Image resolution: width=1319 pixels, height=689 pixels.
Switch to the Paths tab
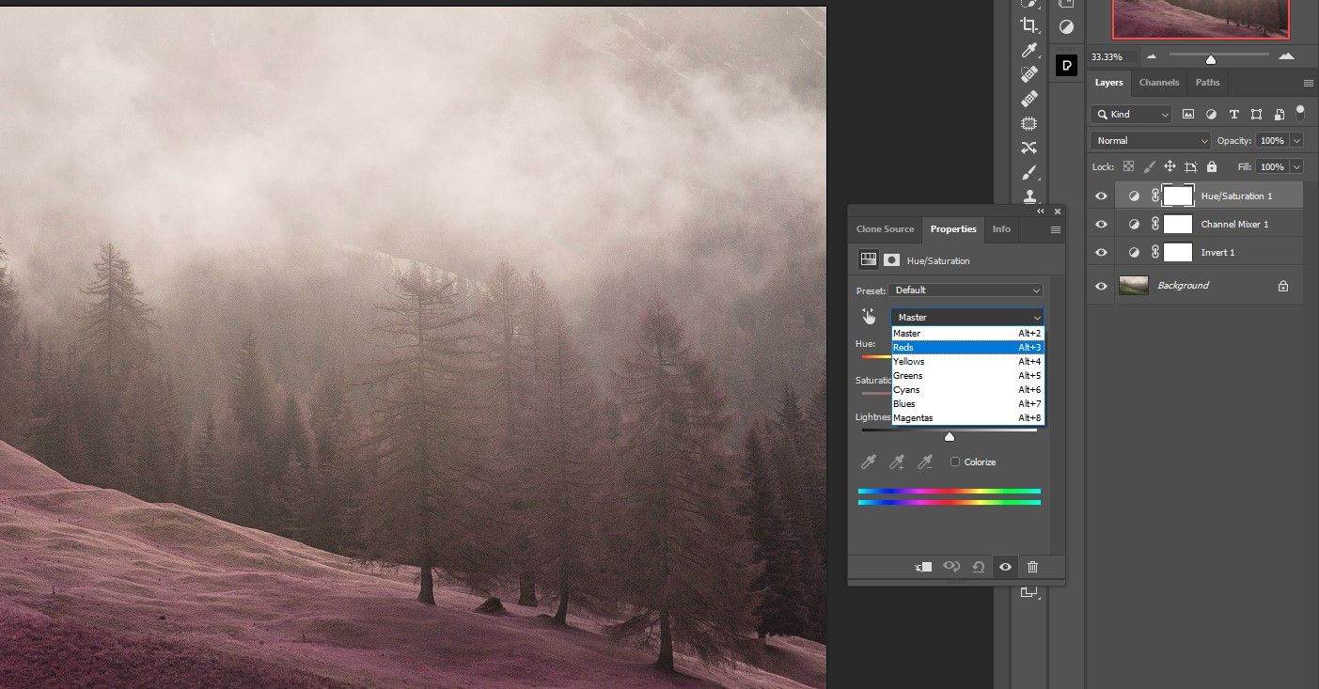[1207, 83]
